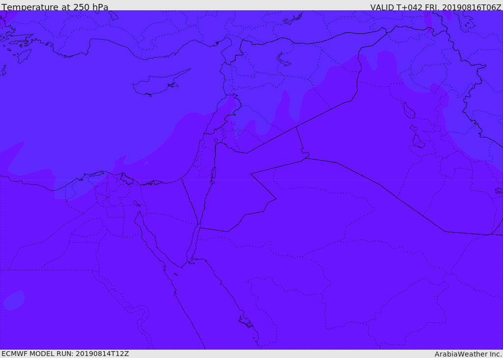Click the 'ArabiaWeather Inc' credit text

tap(469, 354)
